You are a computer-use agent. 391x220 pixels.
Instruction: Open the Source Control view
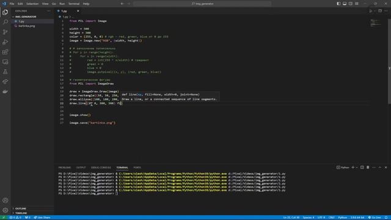coord(5,32)
